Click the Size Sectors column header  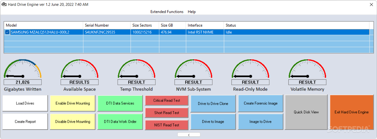click(145, 25)
